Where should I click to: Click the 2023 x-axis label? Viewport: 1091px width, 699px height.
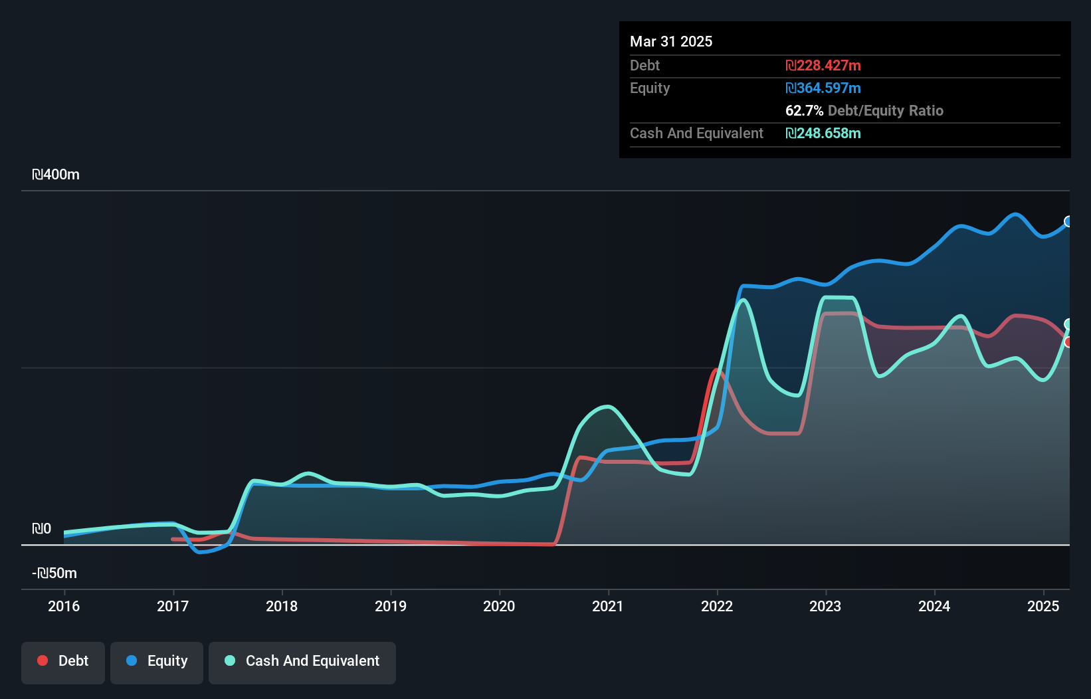tap(825, 606)
